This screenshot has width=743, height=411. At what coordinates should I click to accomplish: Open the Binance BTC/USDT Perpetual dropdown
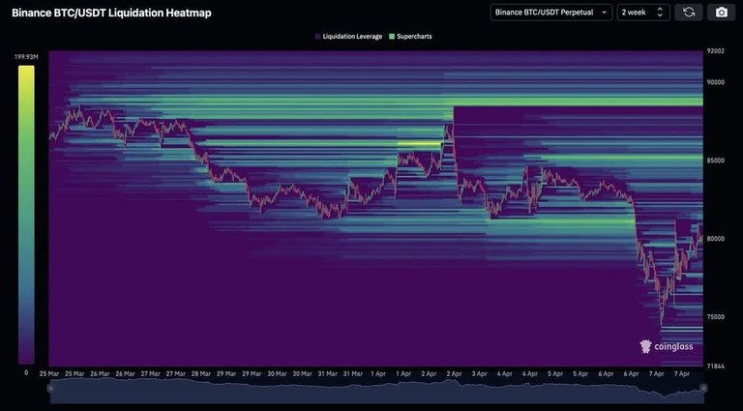click(x=551, y=13)
